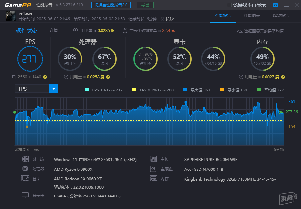Click the Windows 11 专业版 system text
The height and width of the screenshot is (209, 301).
(95, 160)
